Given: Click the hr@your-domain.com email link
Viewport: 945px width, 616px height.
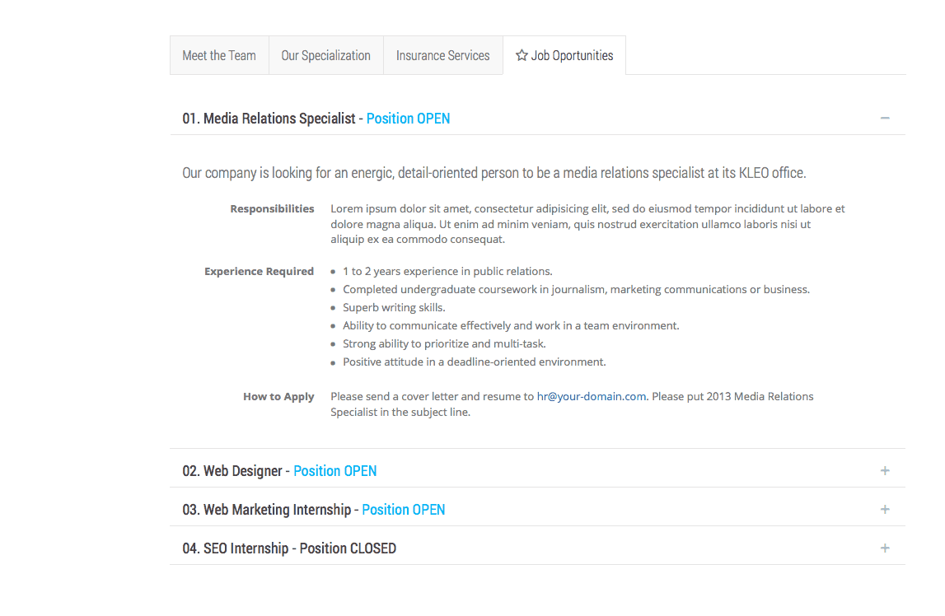Looking at the screenshot, I should pos(591,396).
